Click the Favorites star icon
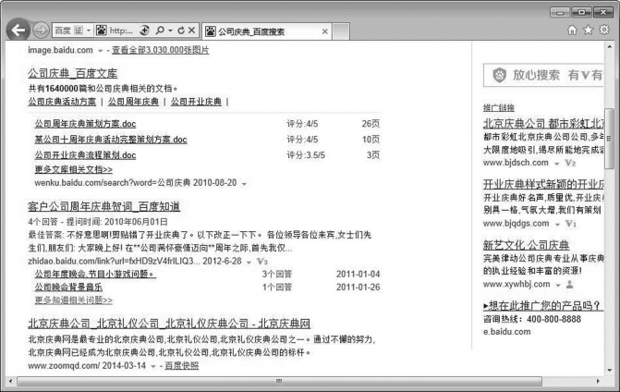620x392 pixels. tap(589, 31)
